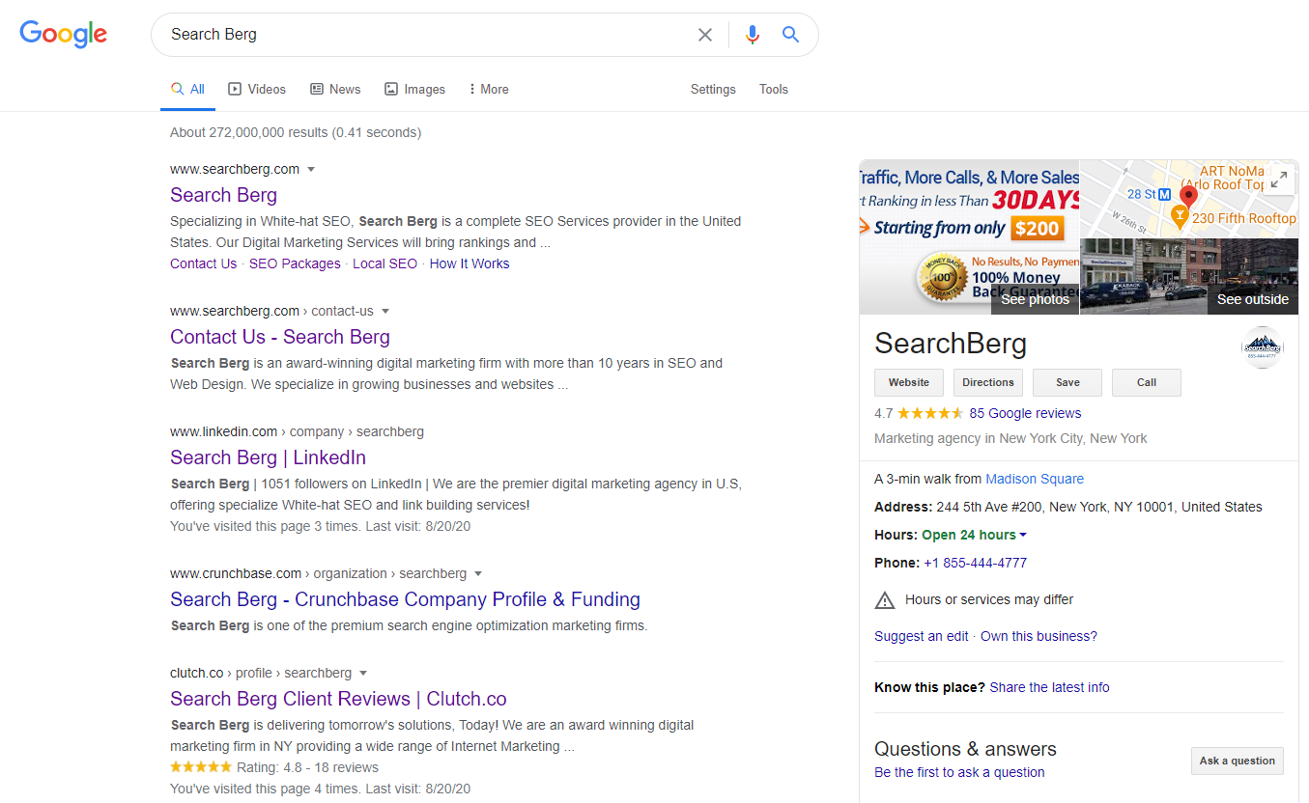Open the How It Works sitelink
Screen dimensions: 1309x803
[470, 263]
